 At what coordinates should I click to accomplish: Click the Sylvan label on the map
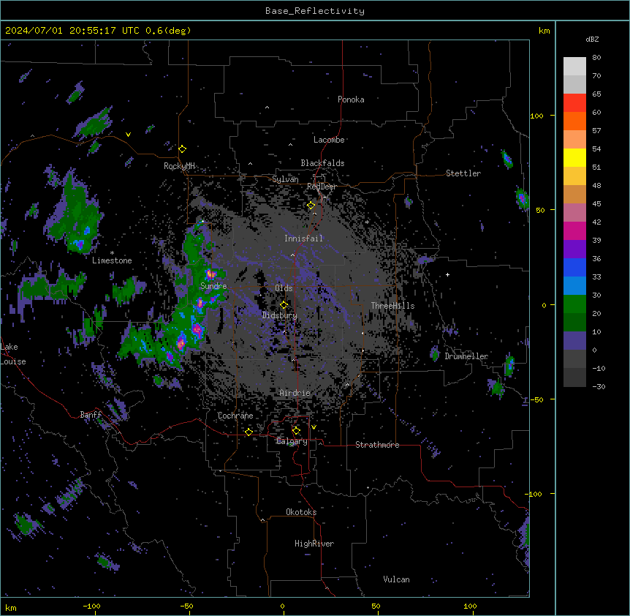pos(285,179)
